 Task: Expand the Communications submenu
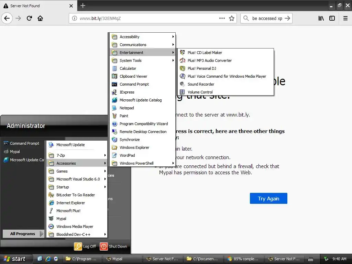point(143,45)
